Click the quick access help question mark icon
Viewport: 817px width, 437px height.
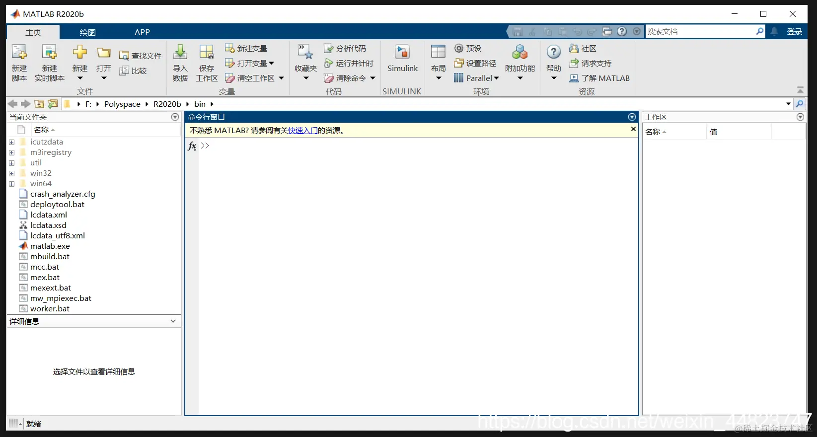(x=622, y=31)
